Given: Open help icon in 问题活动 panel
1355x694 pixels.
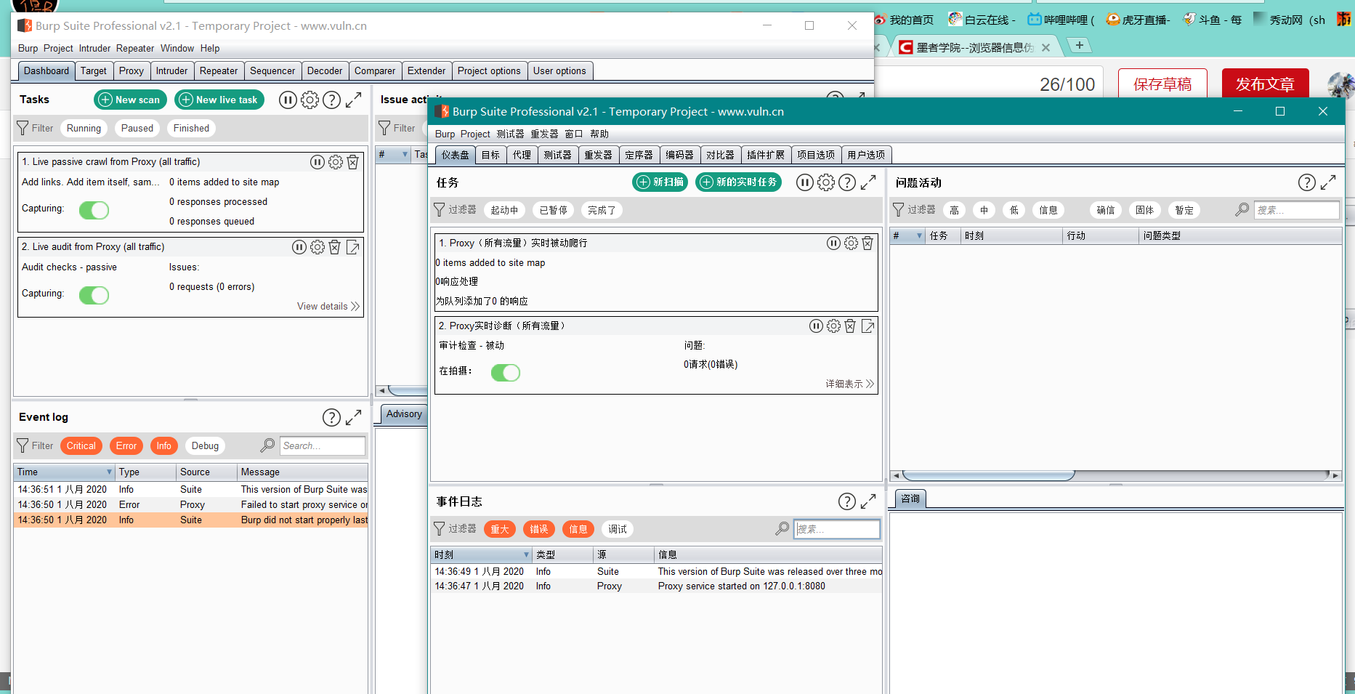Looking at the screenshot, I should 1307,182.
